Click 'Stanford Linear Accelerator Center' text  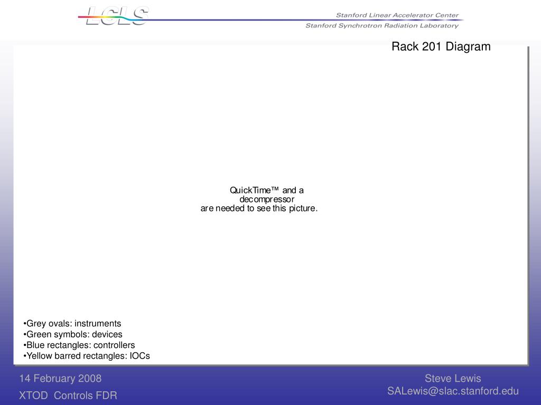tap(397, 15)
